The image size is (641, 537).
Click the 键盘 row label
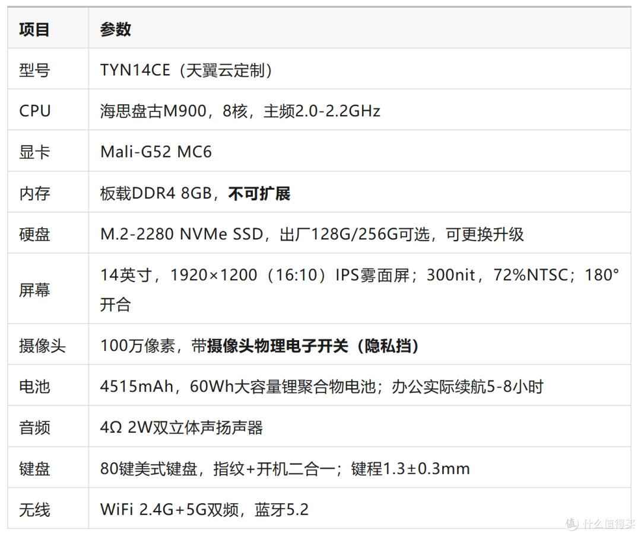tap(34, 468)
